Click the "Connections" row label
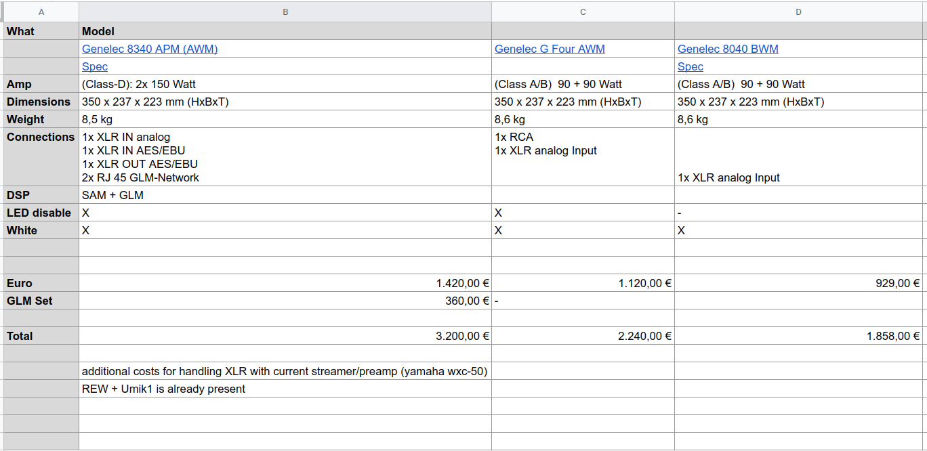927x451 pixels. coord(41,157)
